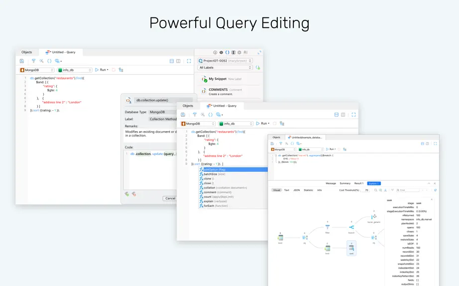Viewport: 459px width, 286px height.
Task: Click the settings gear icon in snippet panel
Action: [x=239, y=53]
